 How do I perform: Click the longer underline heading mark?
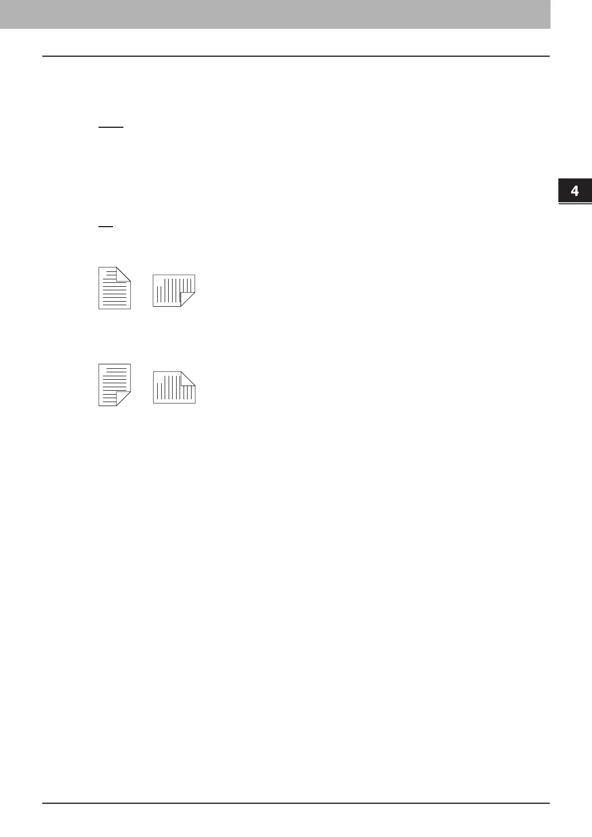(110, 127)
